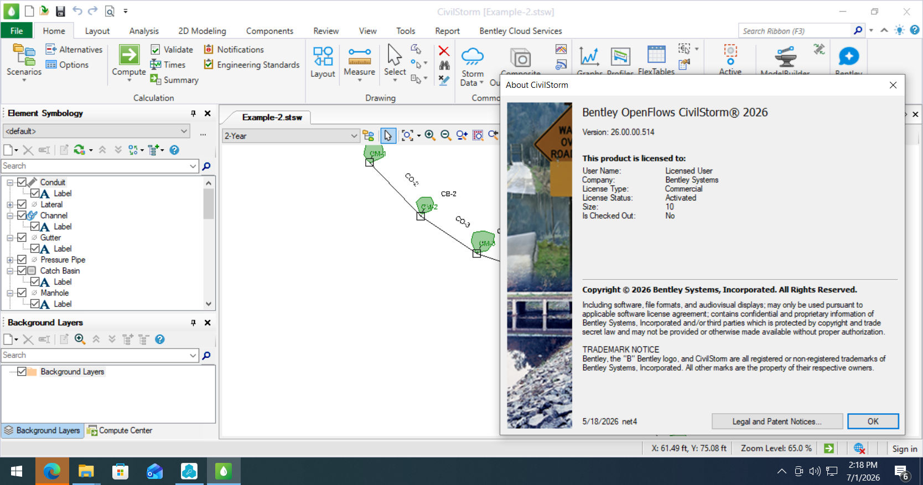Open Element Symbology search dropdown arrow
Screen dimensions: 923x485
tap(193, 166)
